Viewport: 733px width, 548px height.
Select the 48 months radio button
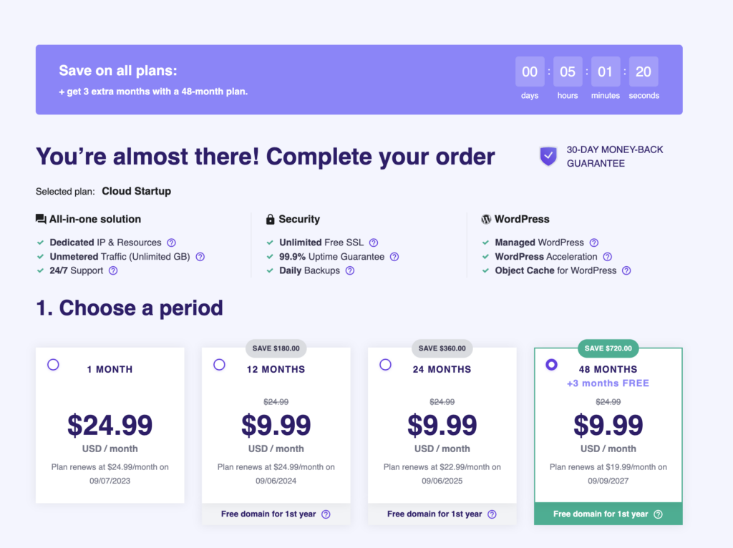coord(551,365)
